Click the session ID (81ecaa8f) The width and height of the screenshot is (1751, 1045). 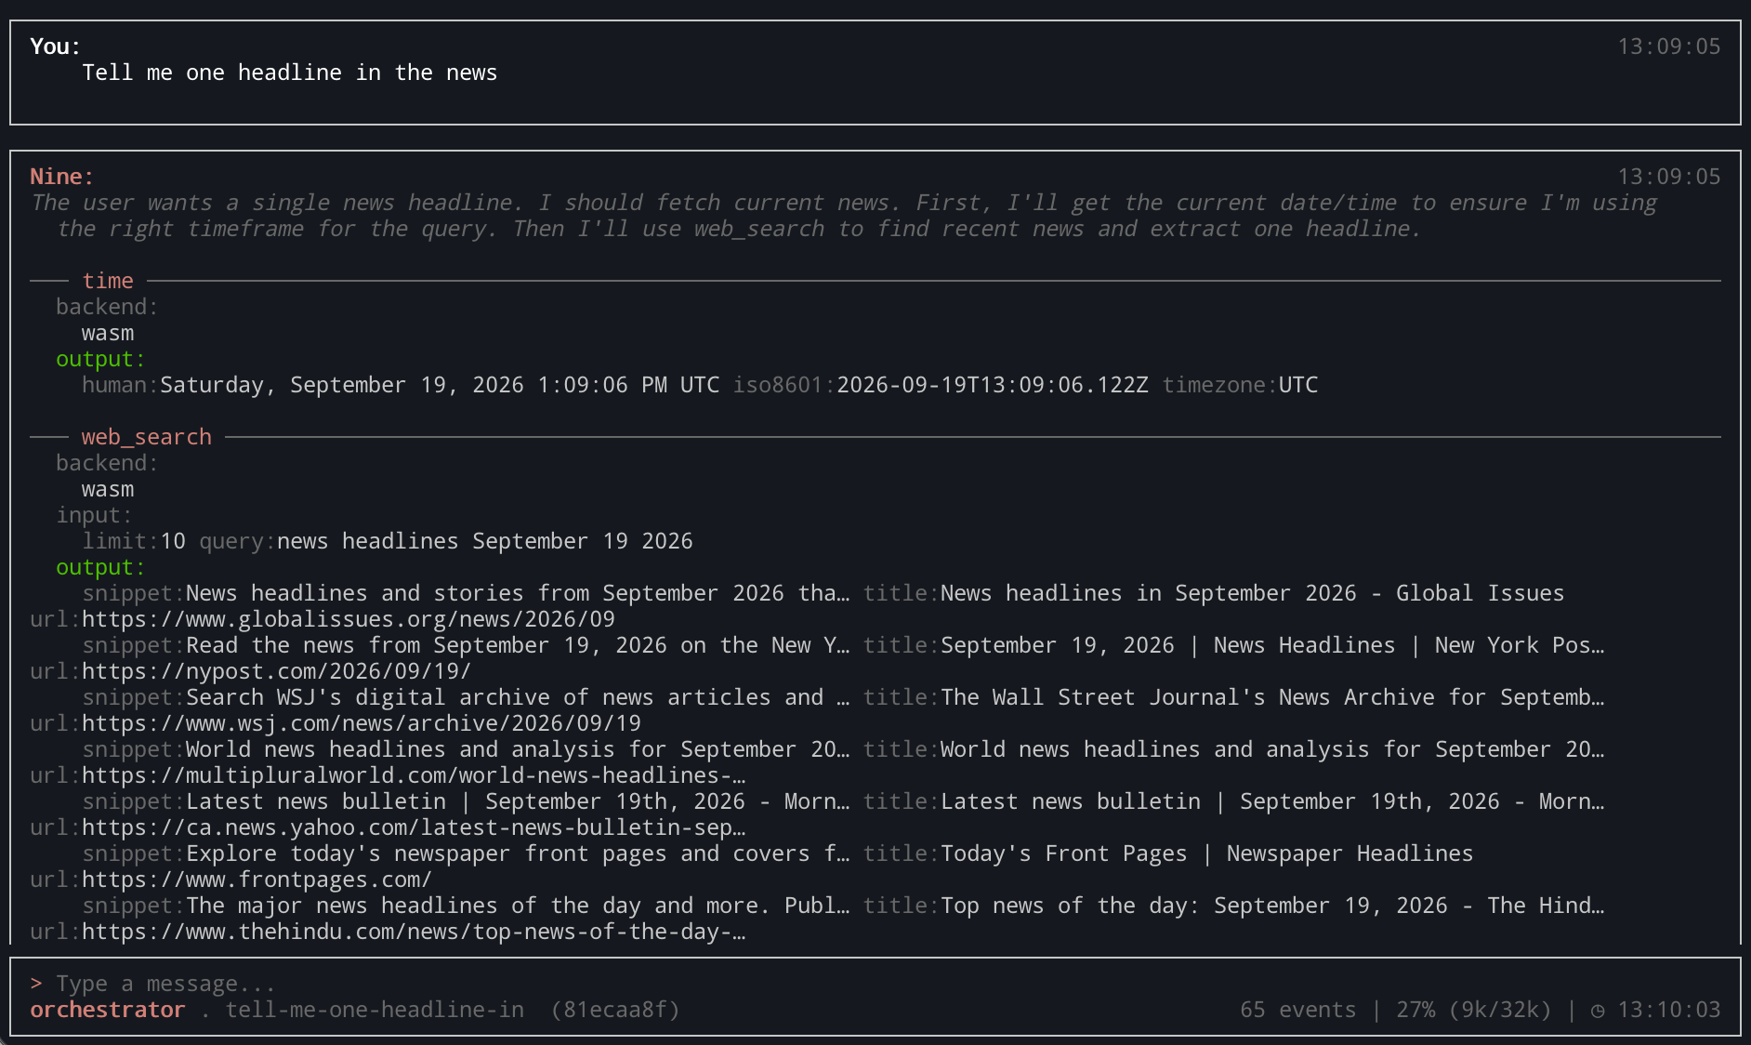(x=615, y=1010)
